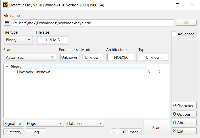The height and width of the screenshot is (138, 200).
Task: Click the Scan button
Action: pos(156,127)
